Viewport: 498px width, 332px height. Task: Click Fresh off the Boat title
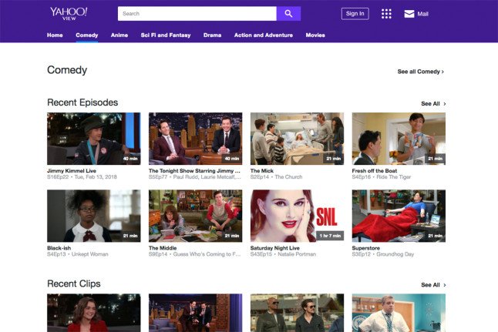pyautogui.click(x=375, y=171)
